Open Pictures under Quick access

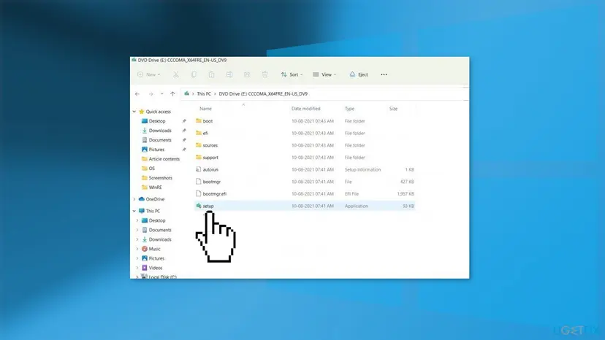[156, 149]
